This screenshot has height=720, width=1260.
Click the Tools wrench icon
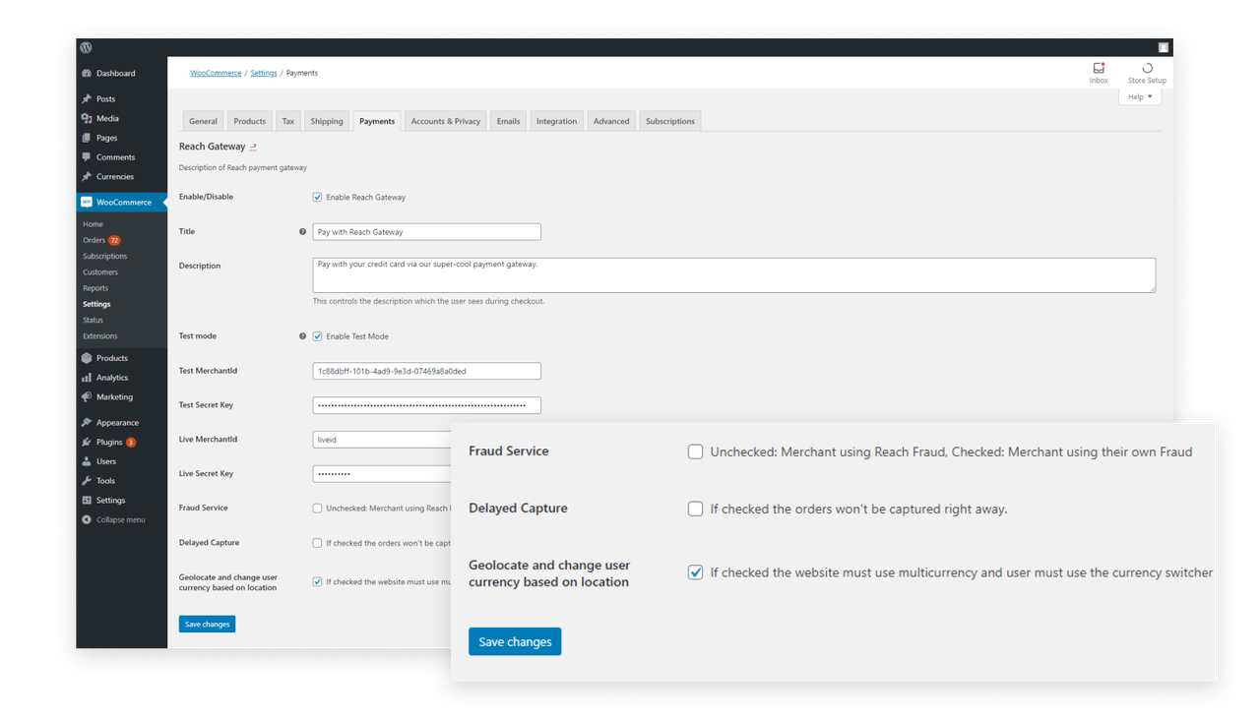pyautogui.click(x=87, y=481)
